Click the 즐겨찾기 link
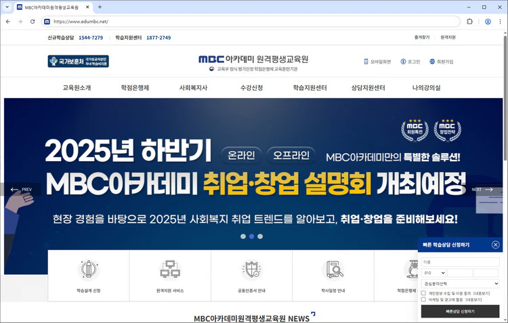The width and height of the screenshot is (508, 323). coord(422,37)
